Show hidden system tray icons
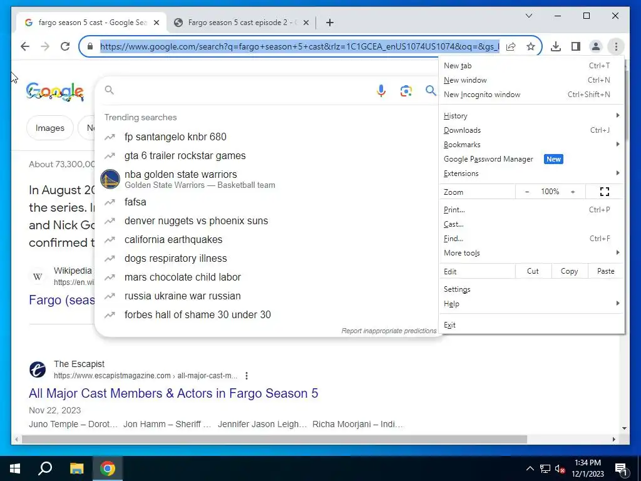Image resolution: width=641 pixels, height=481 pixels. pyautogui.click(x=530, y=468)
